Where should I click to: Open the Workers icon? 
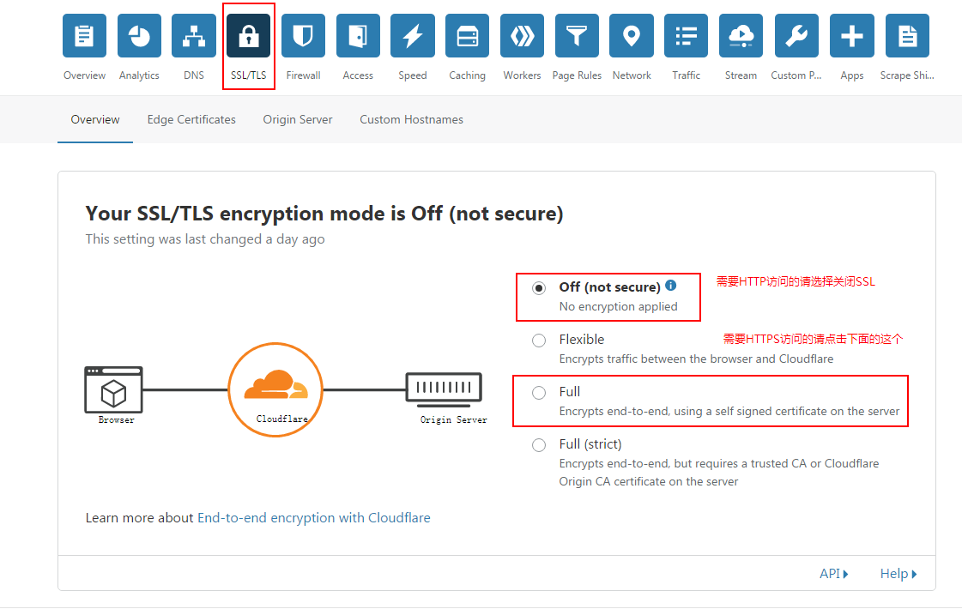522,35
